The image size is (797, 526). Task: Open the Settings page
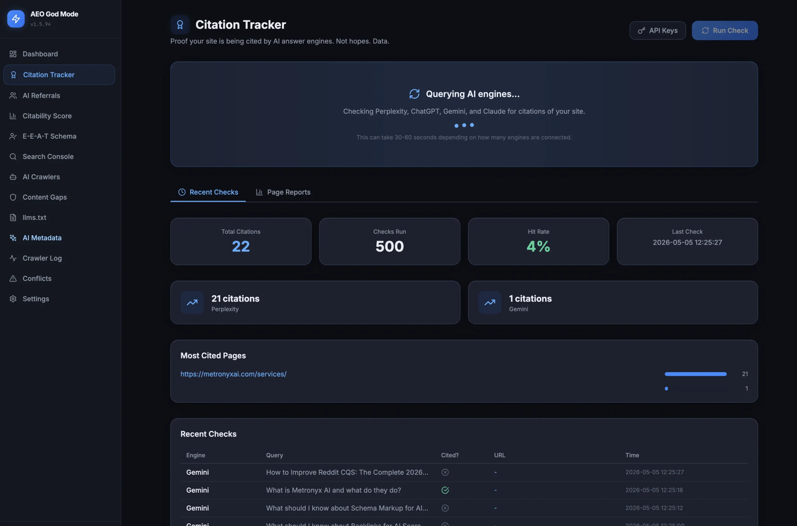click(x=59, y=299)
